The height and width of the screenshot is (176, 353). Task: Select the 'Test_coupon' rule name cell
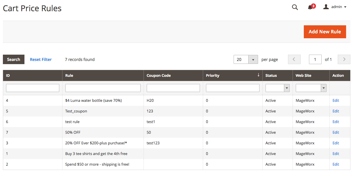pos(103,111)
